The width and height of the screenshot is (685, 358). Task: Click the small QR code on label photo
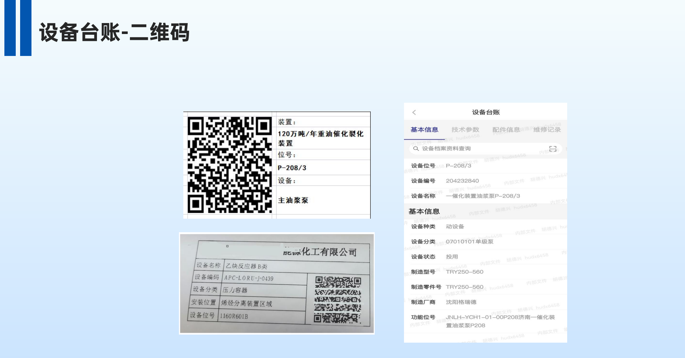tap(338, 300)
